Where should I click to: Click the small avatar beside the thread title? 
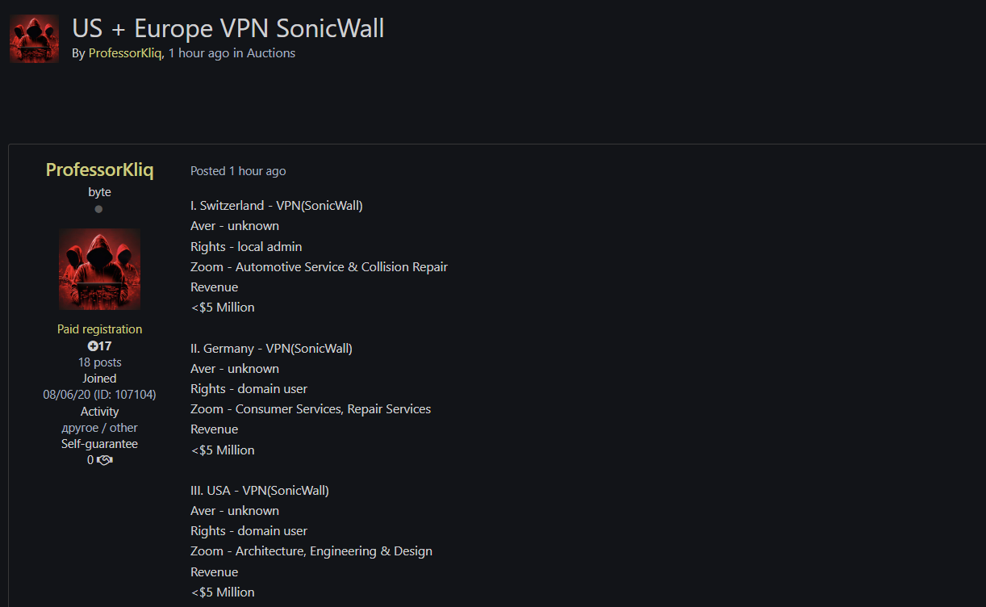[34, 38]
